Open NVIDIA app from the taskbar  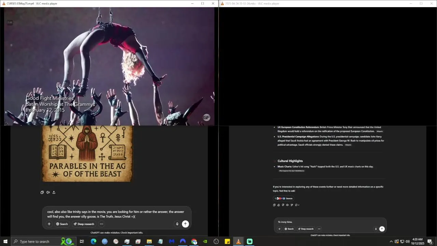[205, 242]
